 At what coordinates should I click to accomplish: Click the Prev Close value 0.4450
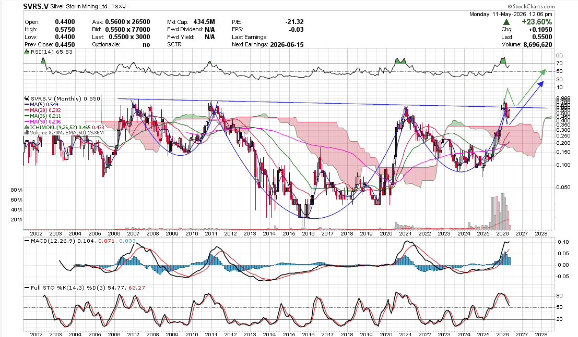click(65, 44)
